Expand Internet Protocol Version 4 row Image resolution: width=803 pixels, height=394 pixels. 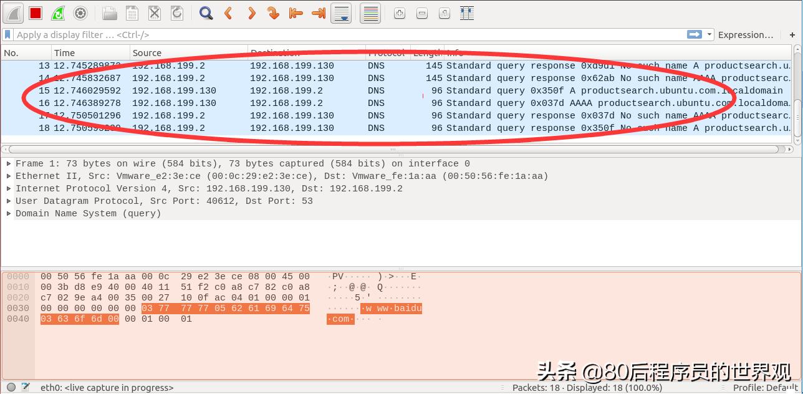click(9, 189)
